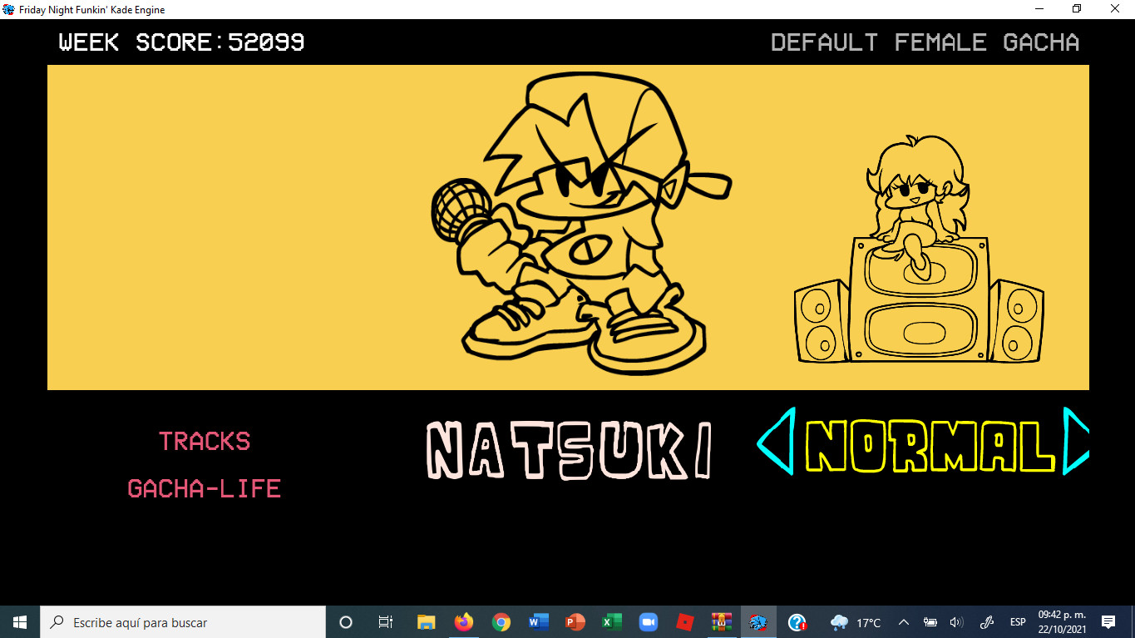The image size is (1135, 638).
Task: Toggle Windows Ink Workspace
Action: click(987, 622)
